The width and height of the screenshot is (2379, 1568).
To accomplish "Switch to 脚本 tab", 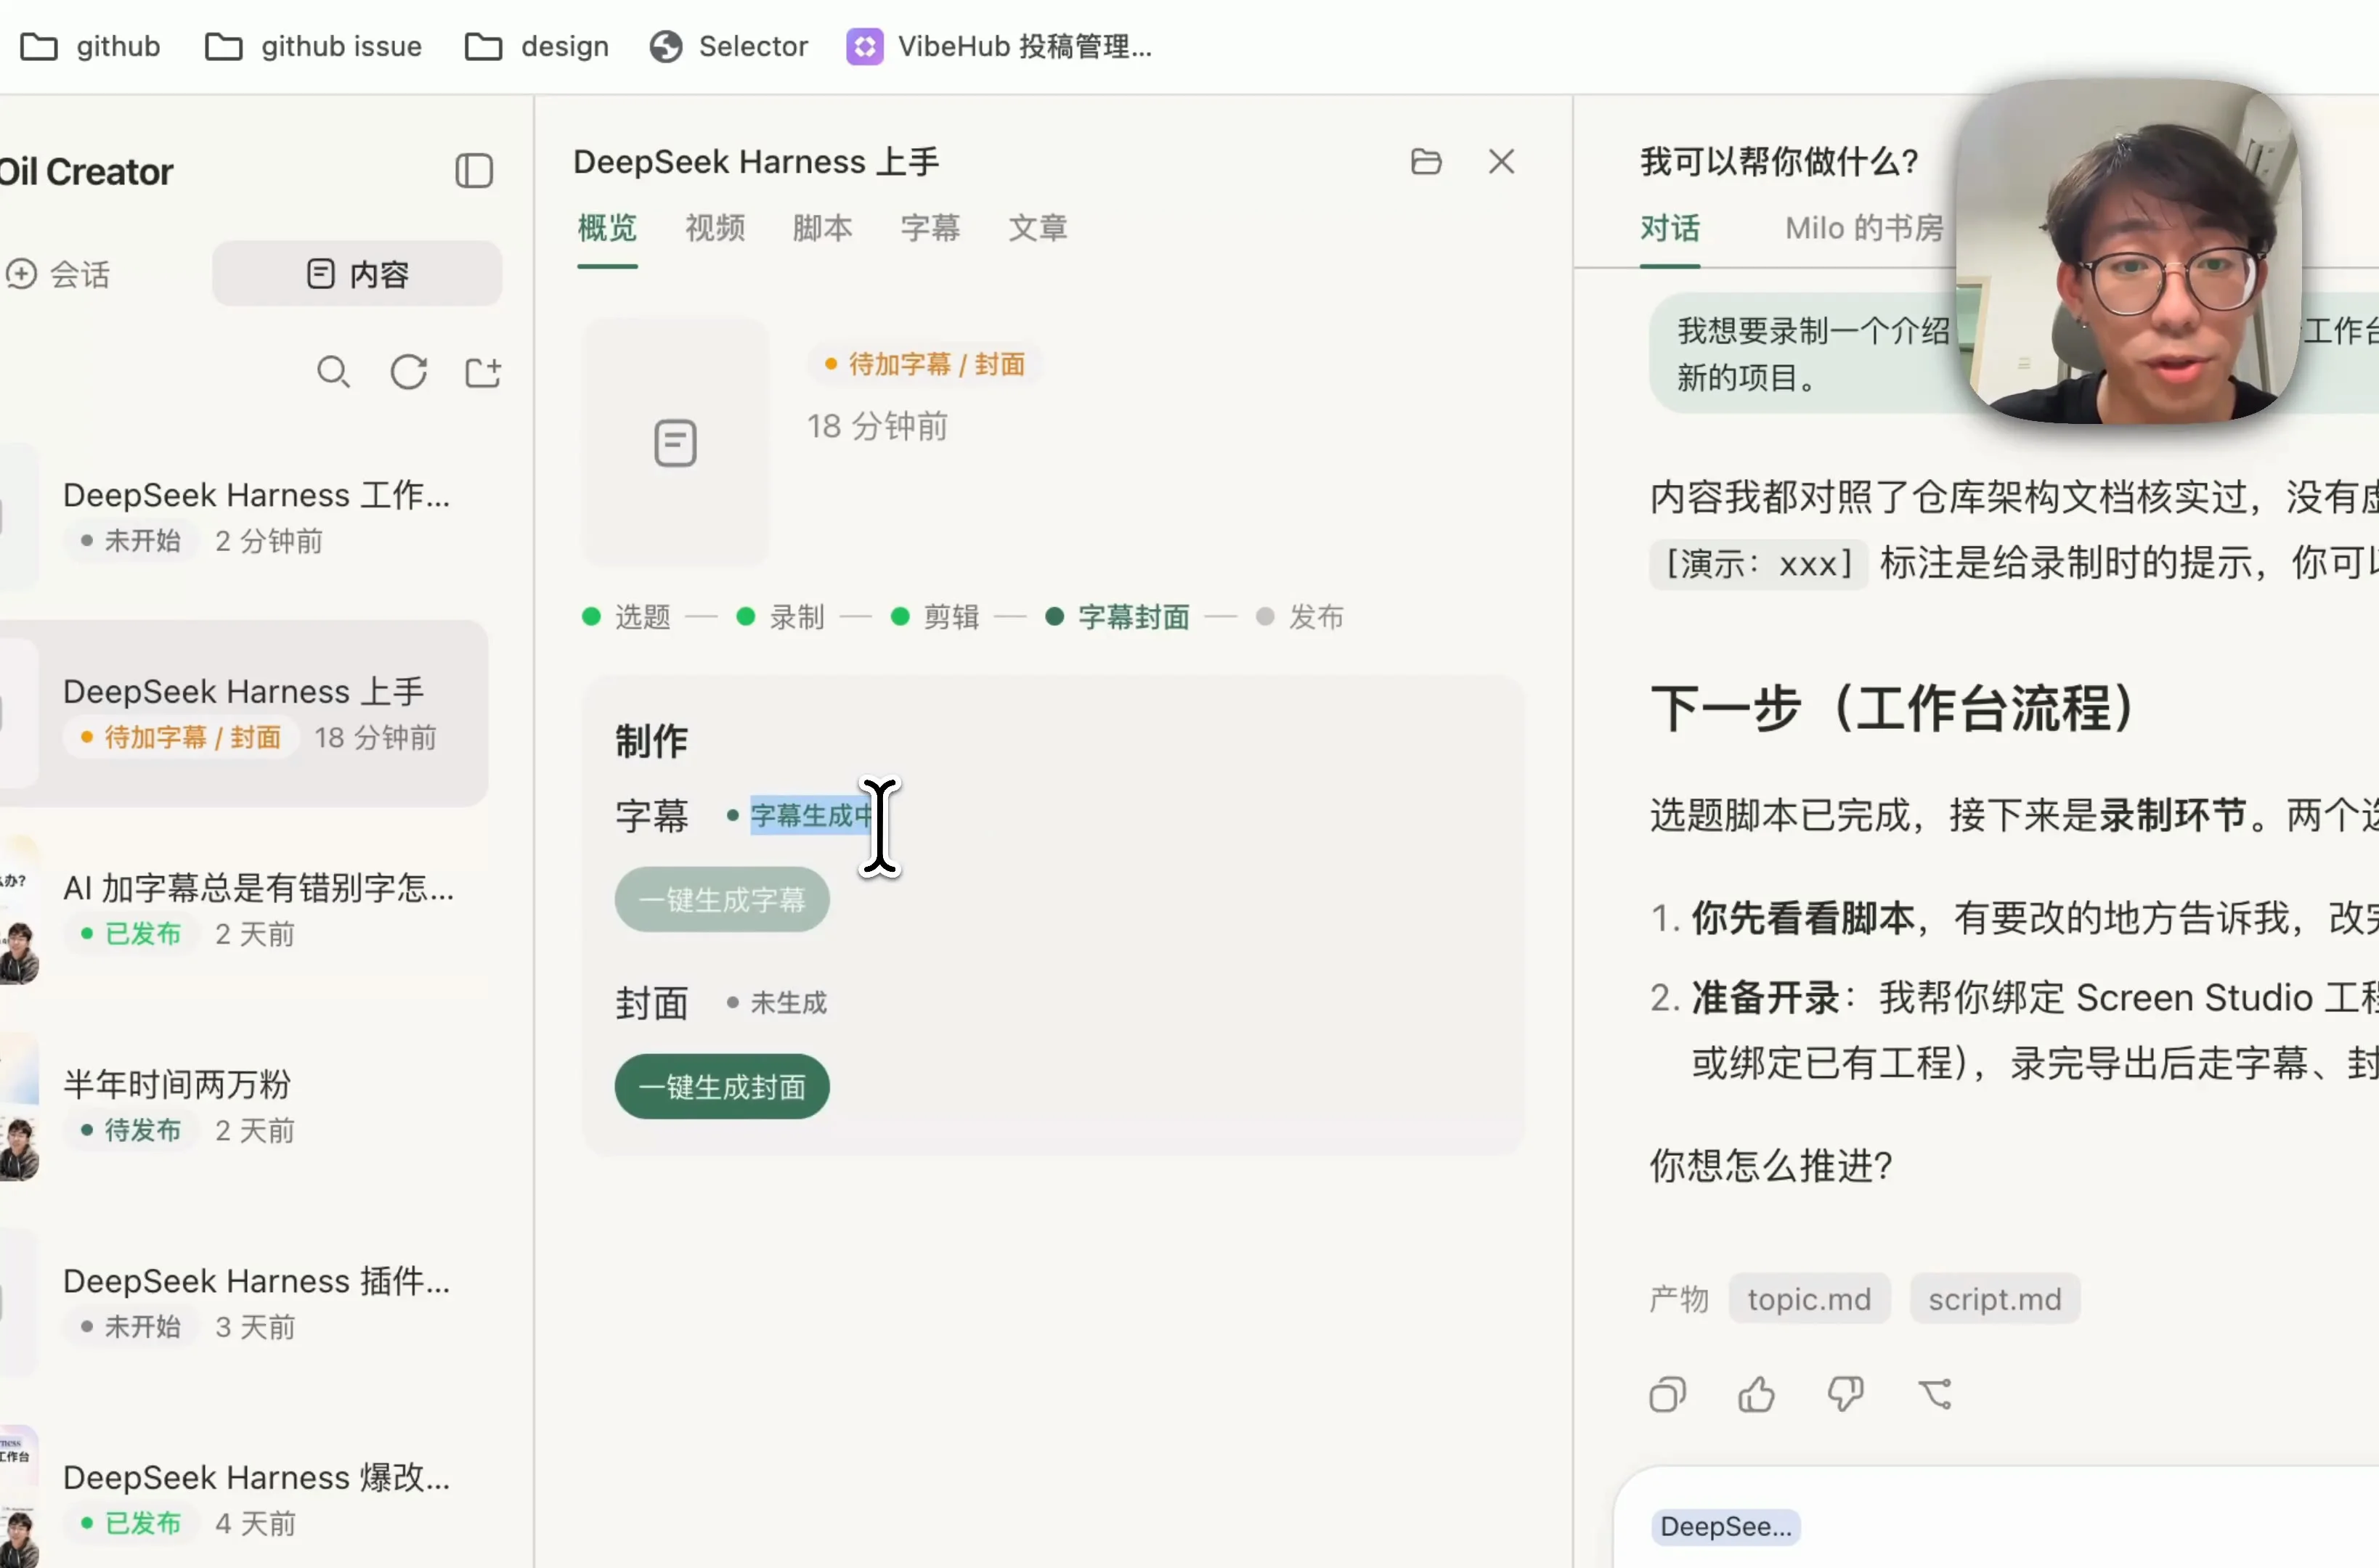I will pos(822,228).
